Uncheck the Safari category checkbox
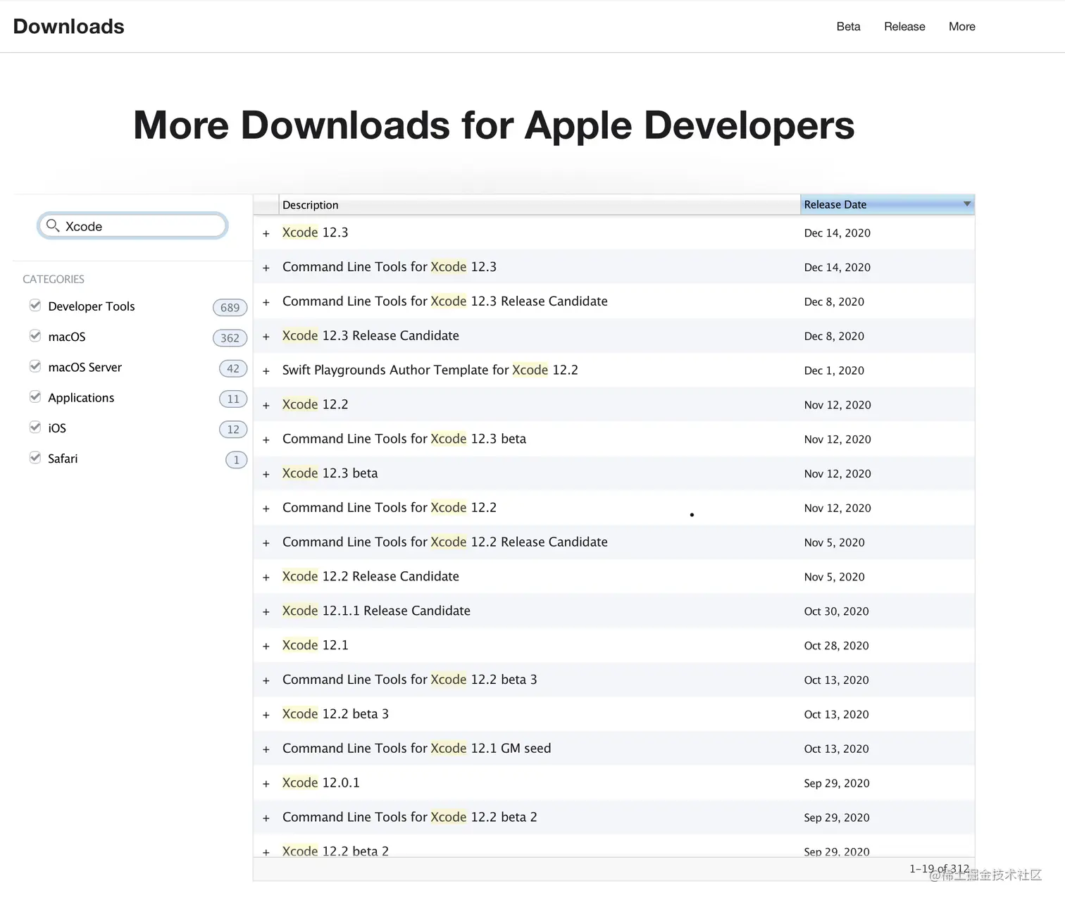This screenshot has height=905, width=1065. [35, 458]
